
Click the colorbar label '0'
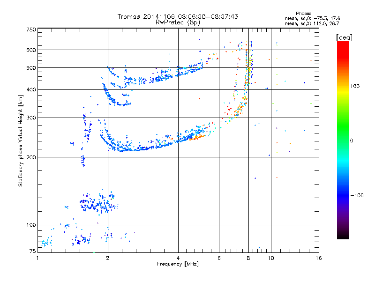pos(352,141)
